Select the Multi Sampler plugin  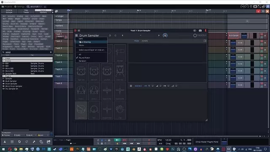[11, 81]
